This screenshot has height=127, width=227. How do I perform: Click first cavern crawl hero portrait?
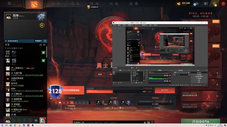point(101,103)
